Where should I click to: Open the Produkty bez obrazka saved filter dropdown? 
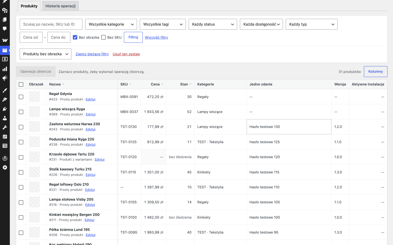click(x=46, y=54)
